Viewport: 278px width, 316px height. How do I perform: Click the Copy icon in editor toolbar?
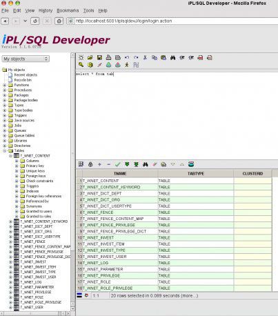[155, 57]
